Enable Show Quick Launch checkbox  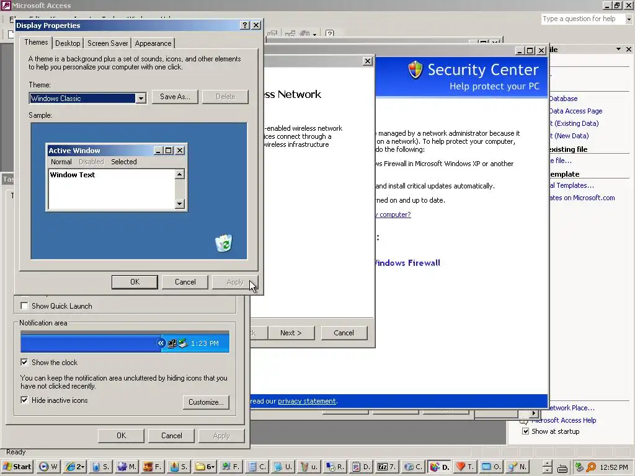click(x=24, y=306)
